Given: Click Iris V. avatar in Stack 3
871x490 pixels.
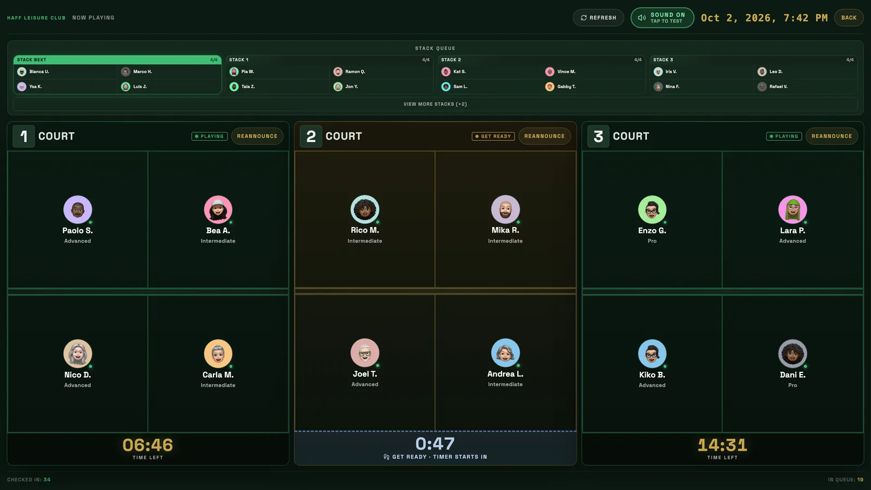Looking at the screenshot, I should coord(658,72).
